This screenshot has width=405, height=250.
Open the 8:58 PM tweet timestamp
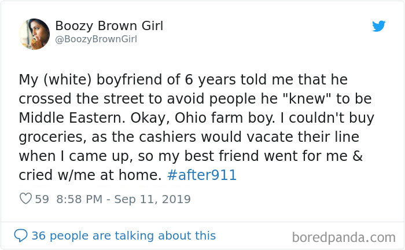(78, 199)
